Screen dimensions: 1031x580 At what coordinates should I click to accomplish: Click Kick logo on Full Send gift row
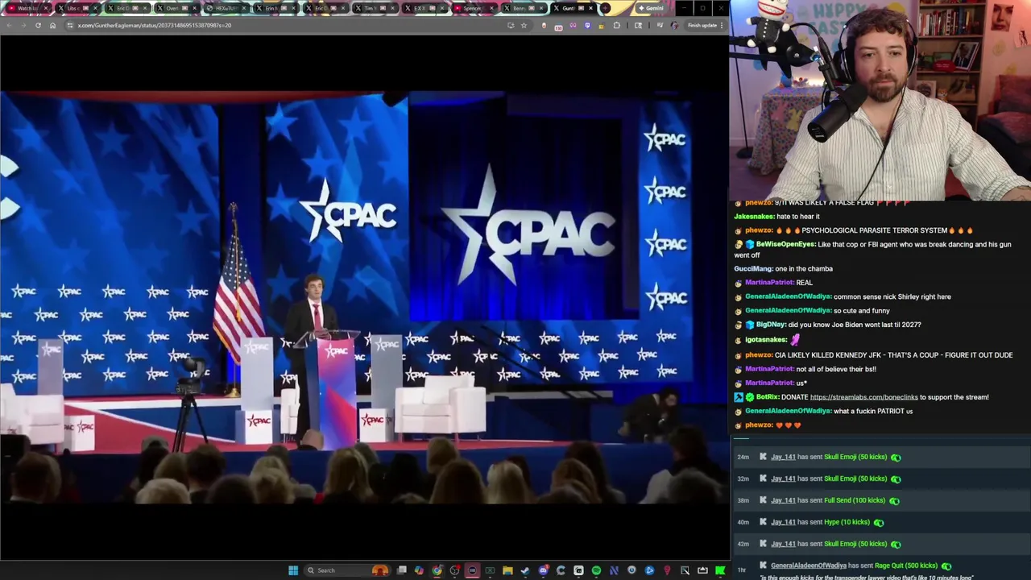click(x=763, y=500)
